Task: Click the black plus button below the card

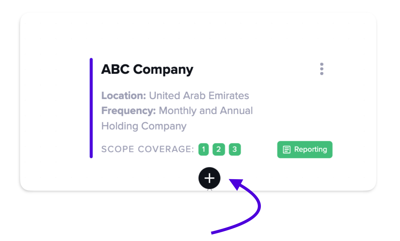Action: [210, 178]
